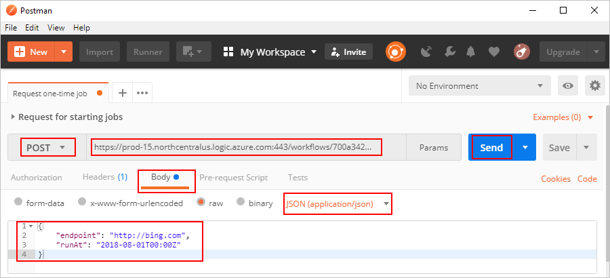This screenshot has height=278, width=610.
Task: Open the Code link
Action: click(587, 179)
